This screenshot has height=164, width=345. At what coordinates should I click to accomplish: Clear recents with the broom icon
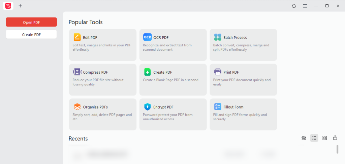click(335, 138)
